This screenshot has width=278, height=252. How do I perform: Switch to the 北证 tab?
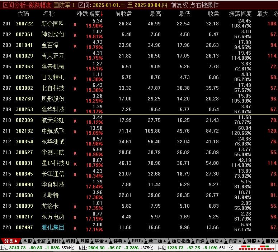42,241
